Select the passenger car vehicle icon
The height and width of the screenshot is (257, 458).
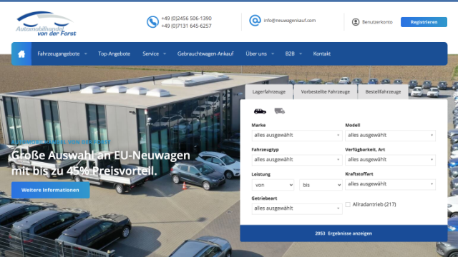[x=260, y=111]
